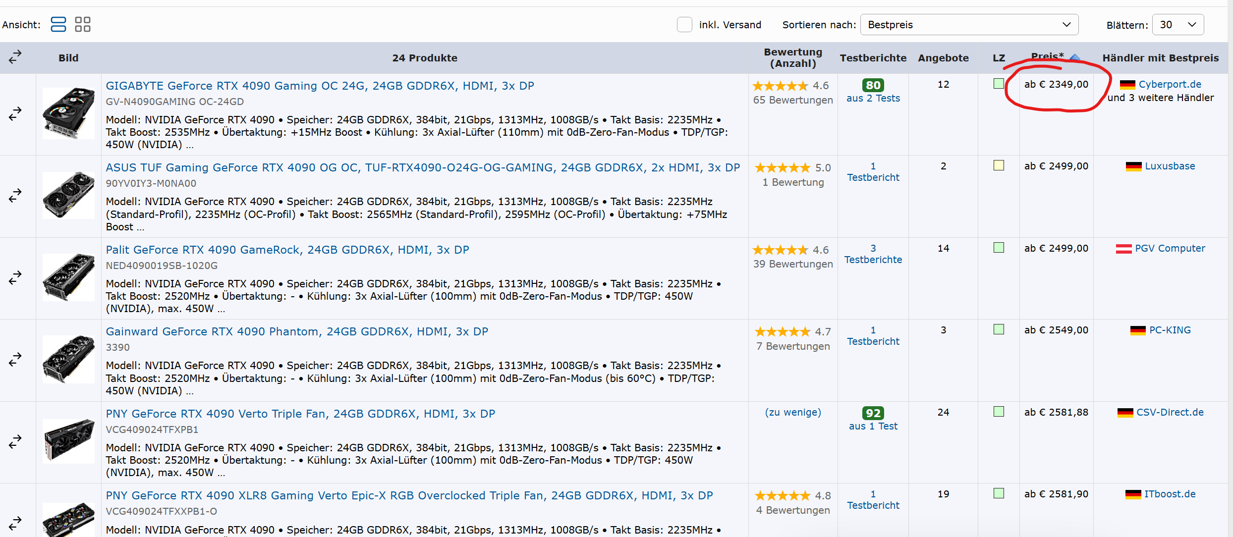Image resolution: width=1233 pixels, height=537 pixels.
Task: Sort by the Preis column arrow
Action: click(1074, 57)
